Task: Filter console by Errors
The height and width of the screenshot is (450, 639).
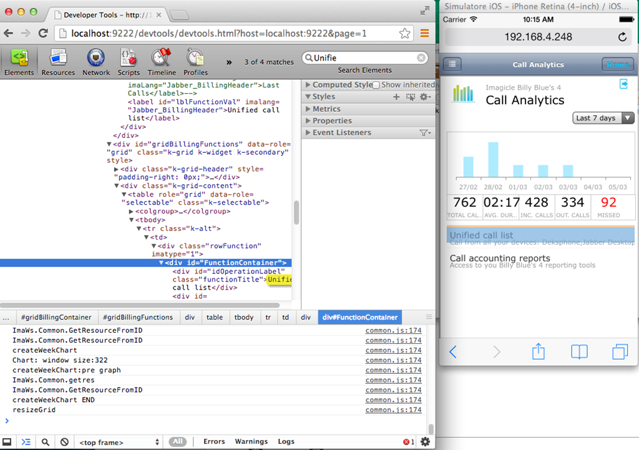Action: [214, 442]
